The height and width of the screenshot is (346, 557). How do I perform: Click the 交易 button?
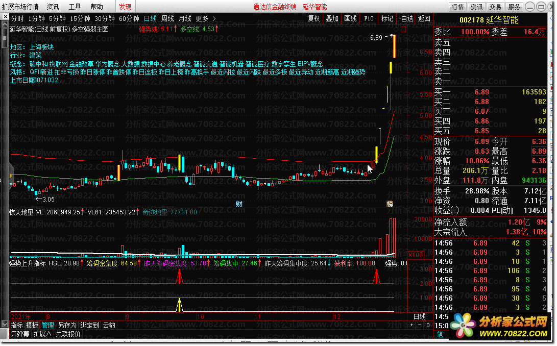tap(495, 7)
